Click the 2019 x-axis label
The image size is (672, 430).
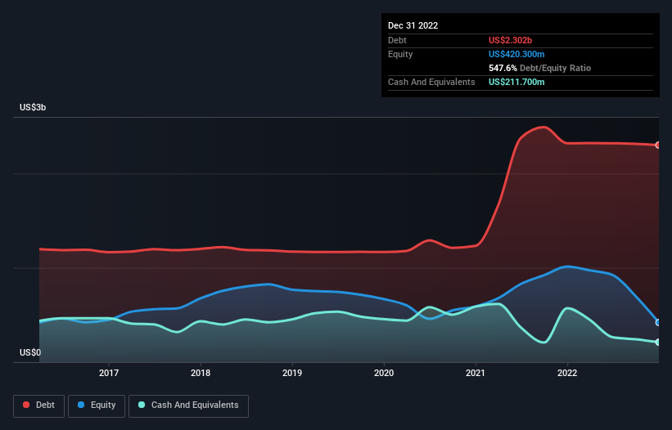(292, 373)
